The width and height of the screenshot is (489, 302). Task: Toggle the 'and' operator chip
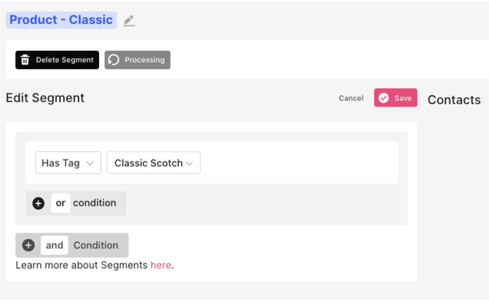click(55, 245)
